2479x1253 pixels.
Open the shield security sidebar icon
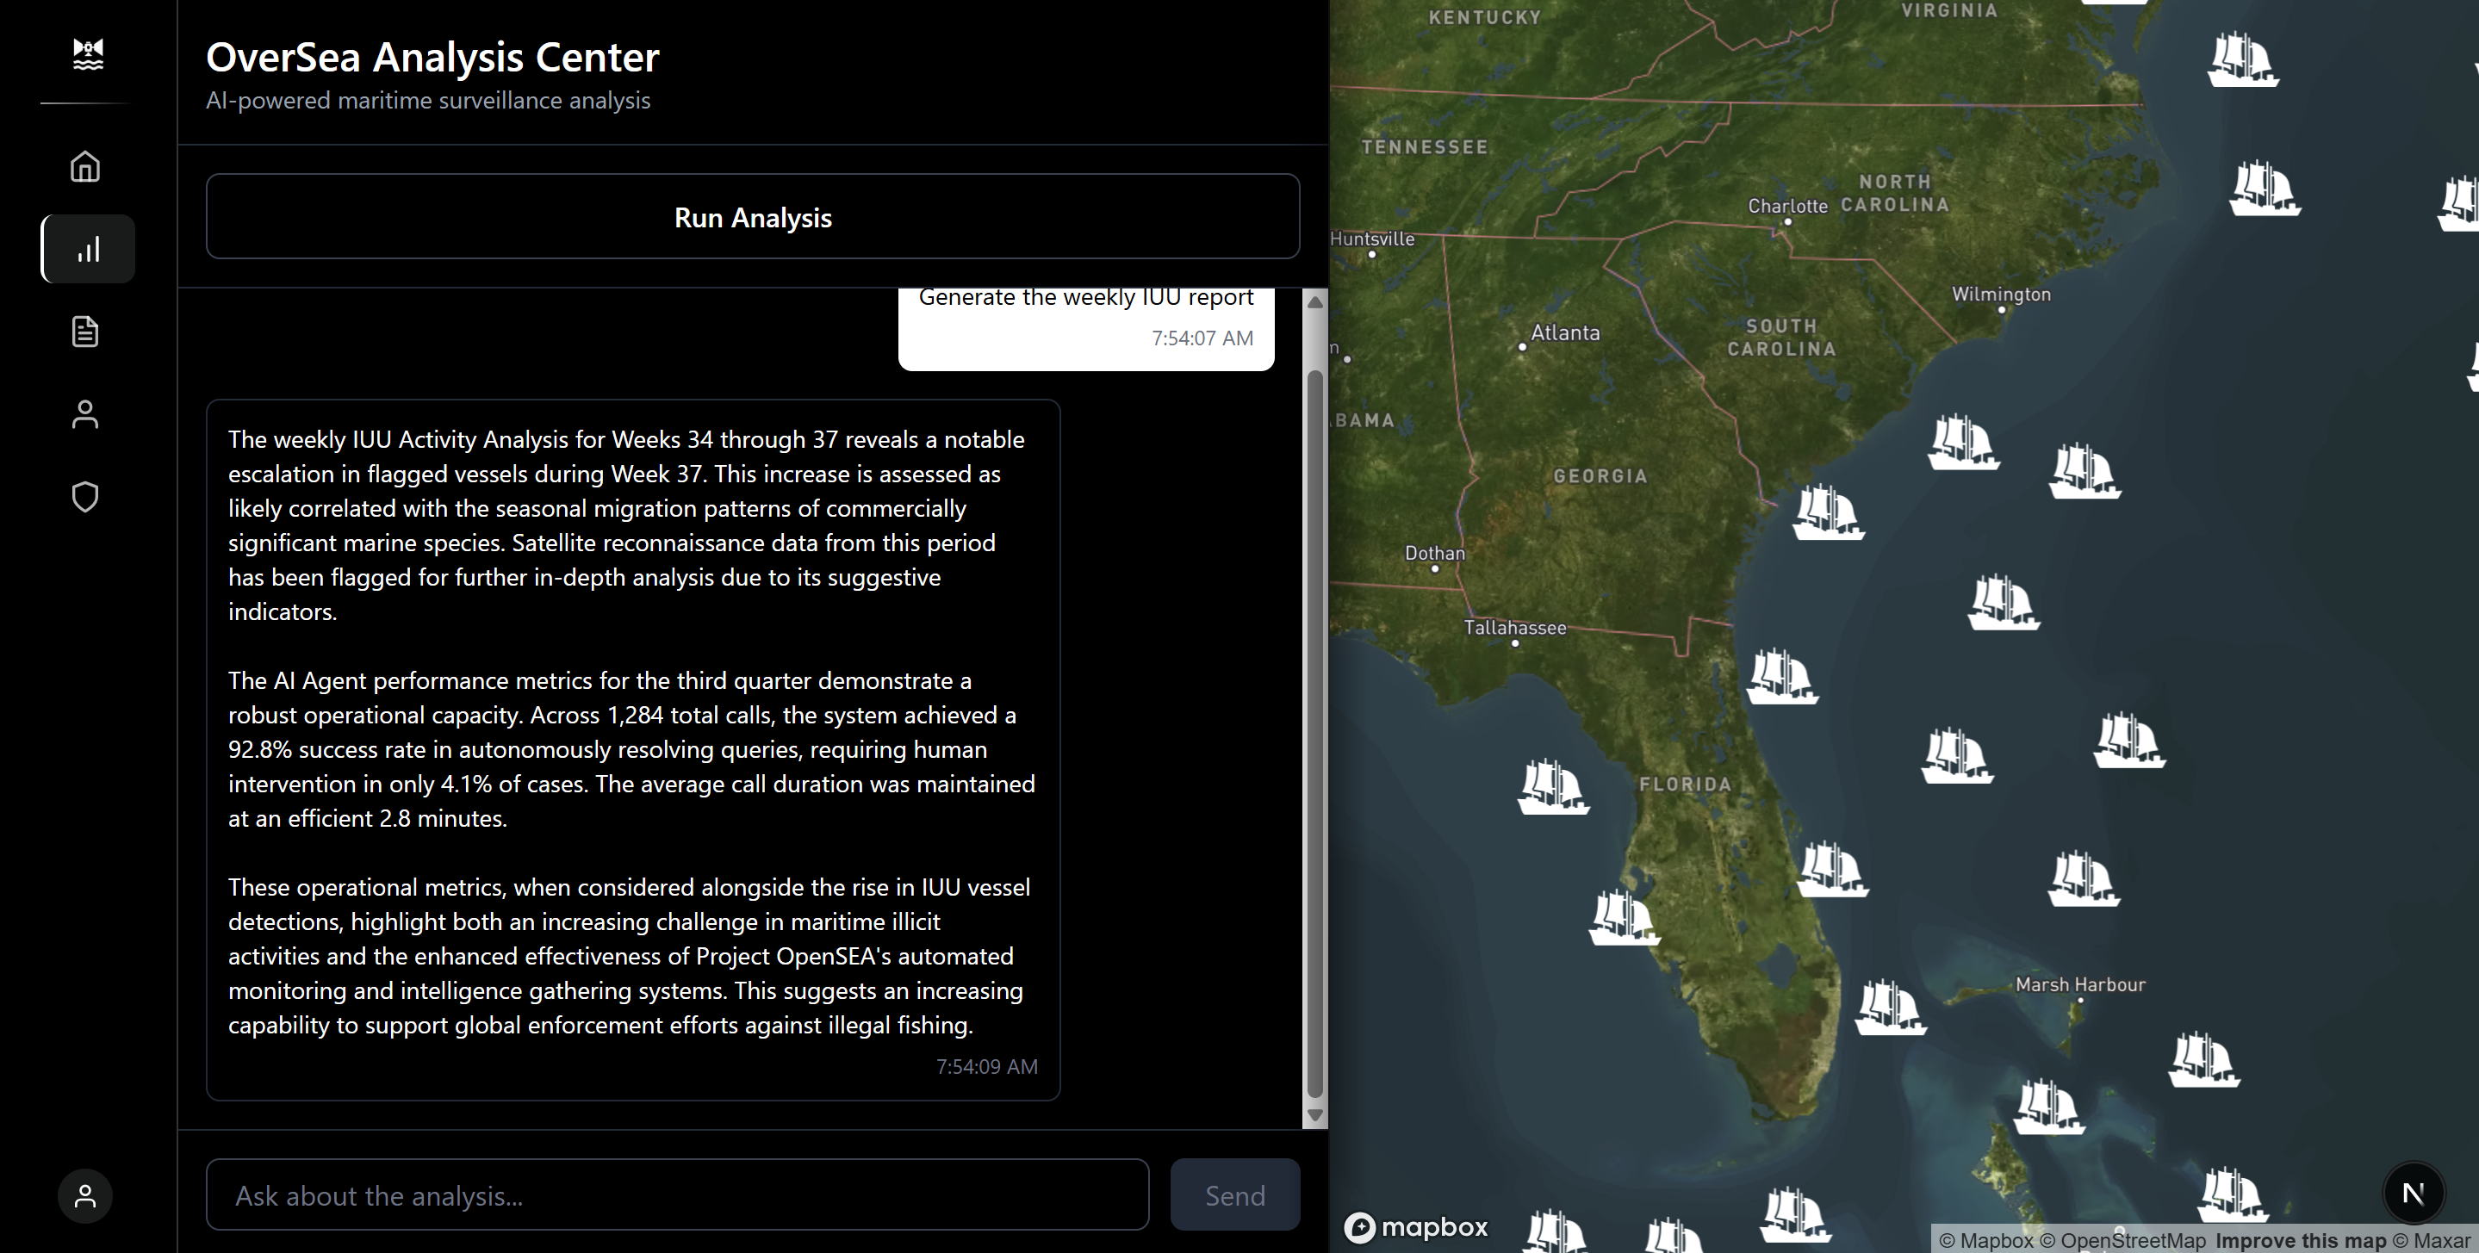(85, 497)
